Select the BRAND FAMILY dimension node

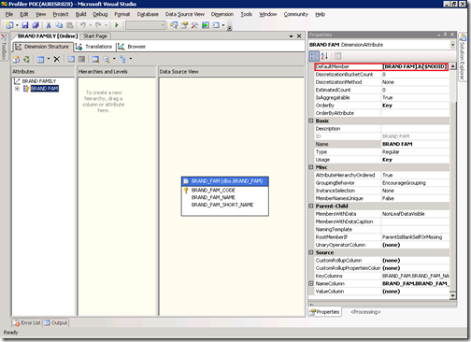tap(39, 81)
